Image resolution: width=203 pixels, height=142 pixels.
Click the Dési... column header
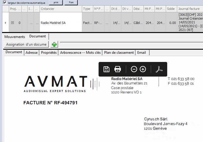click(138, 9)
